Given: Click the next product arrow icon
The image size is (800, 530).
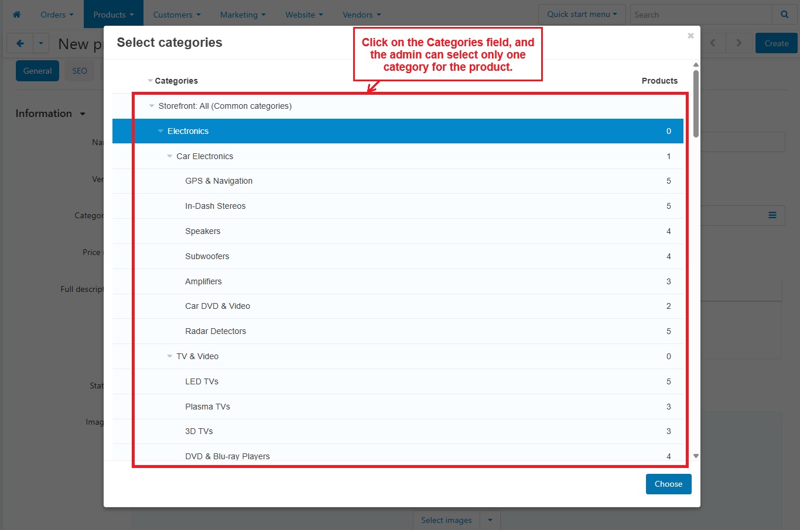Looking at the screenshot, I should [739, 43].
